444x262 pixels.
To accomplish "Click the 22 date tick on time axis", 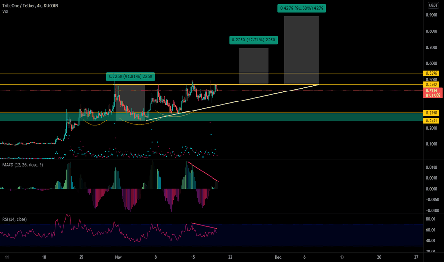I will 230,257.
